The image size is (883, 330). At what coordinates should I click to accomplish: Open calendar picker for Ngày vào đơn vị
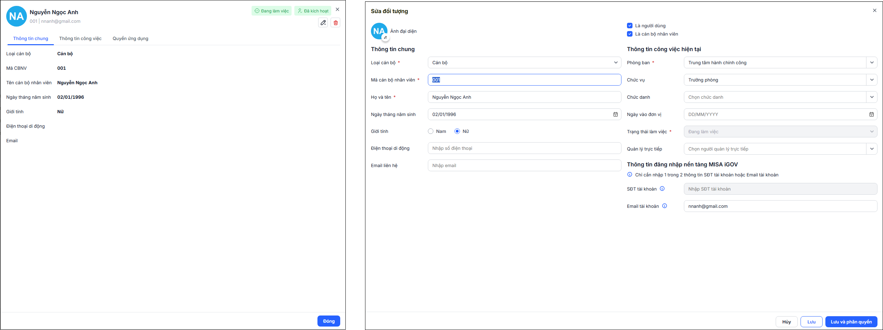(871, 115)
